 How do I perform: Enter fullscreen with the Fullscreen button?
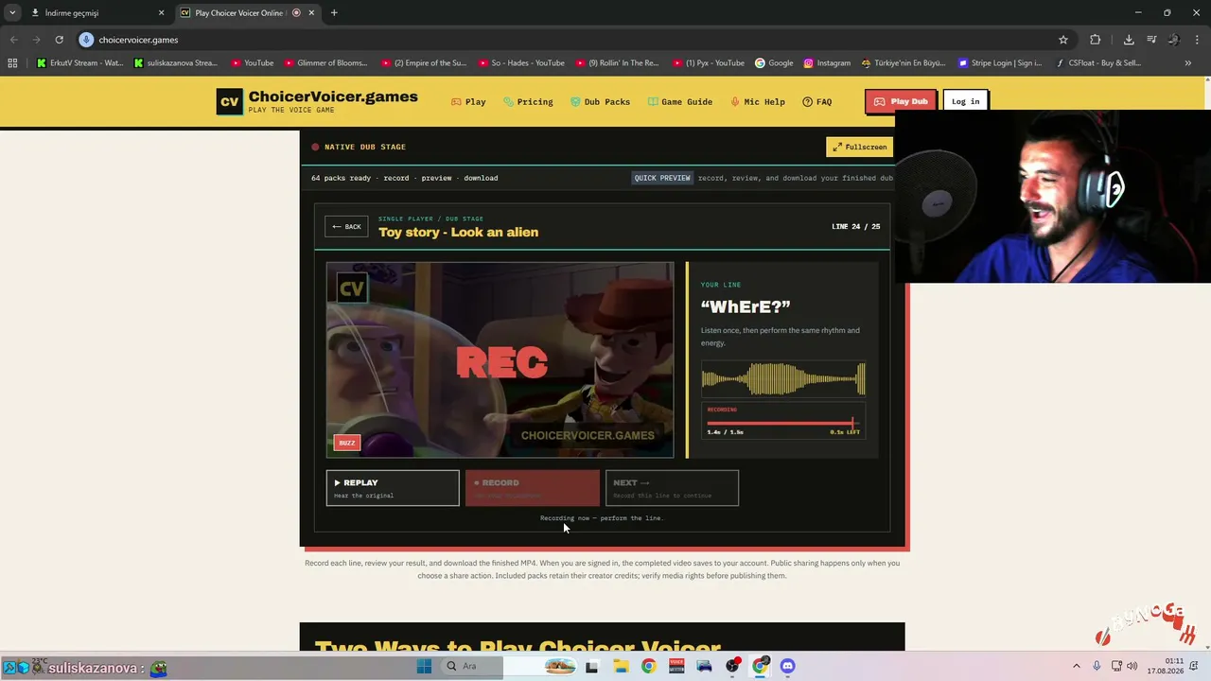pos(859,147)
